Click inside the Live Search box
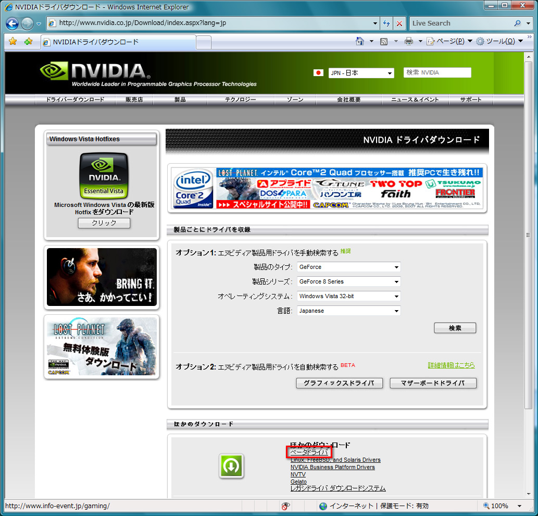The height and width of the screenshot is (516, 538). click(460, 23)
